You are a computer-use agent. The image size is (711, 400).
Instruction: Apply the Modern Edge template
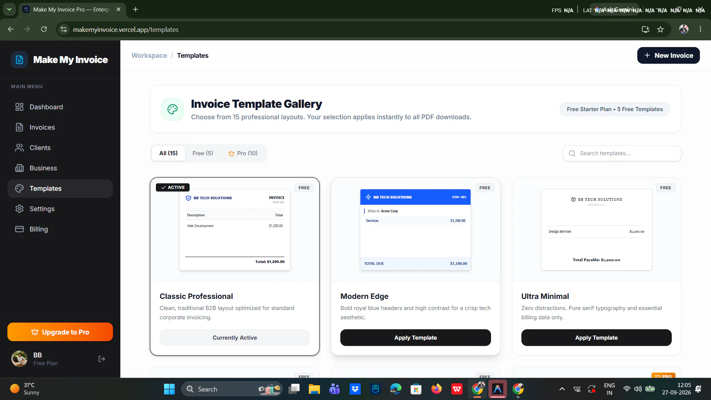coord(415,338)
